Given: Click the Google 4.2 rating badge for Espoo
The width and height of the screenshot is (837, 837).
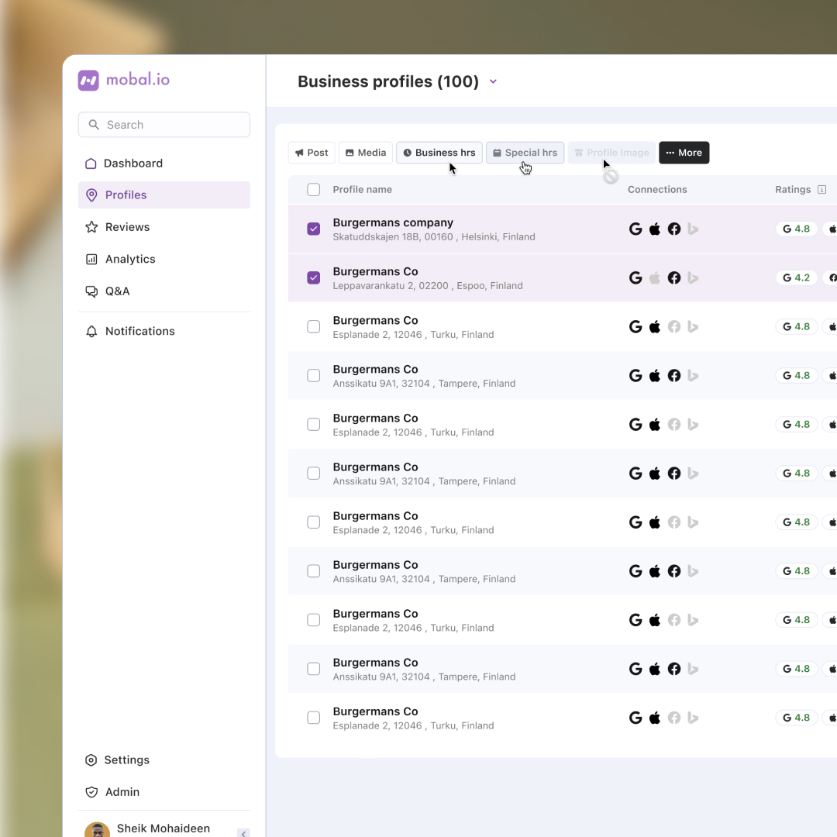Looking at the screenshot, I should 797,277.
